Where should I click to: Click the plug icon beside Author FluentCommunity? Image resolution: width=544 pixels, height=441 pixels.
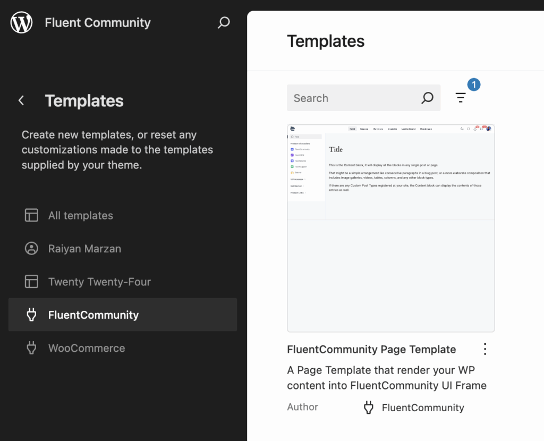pyautogui.click(x=369, y=408)
